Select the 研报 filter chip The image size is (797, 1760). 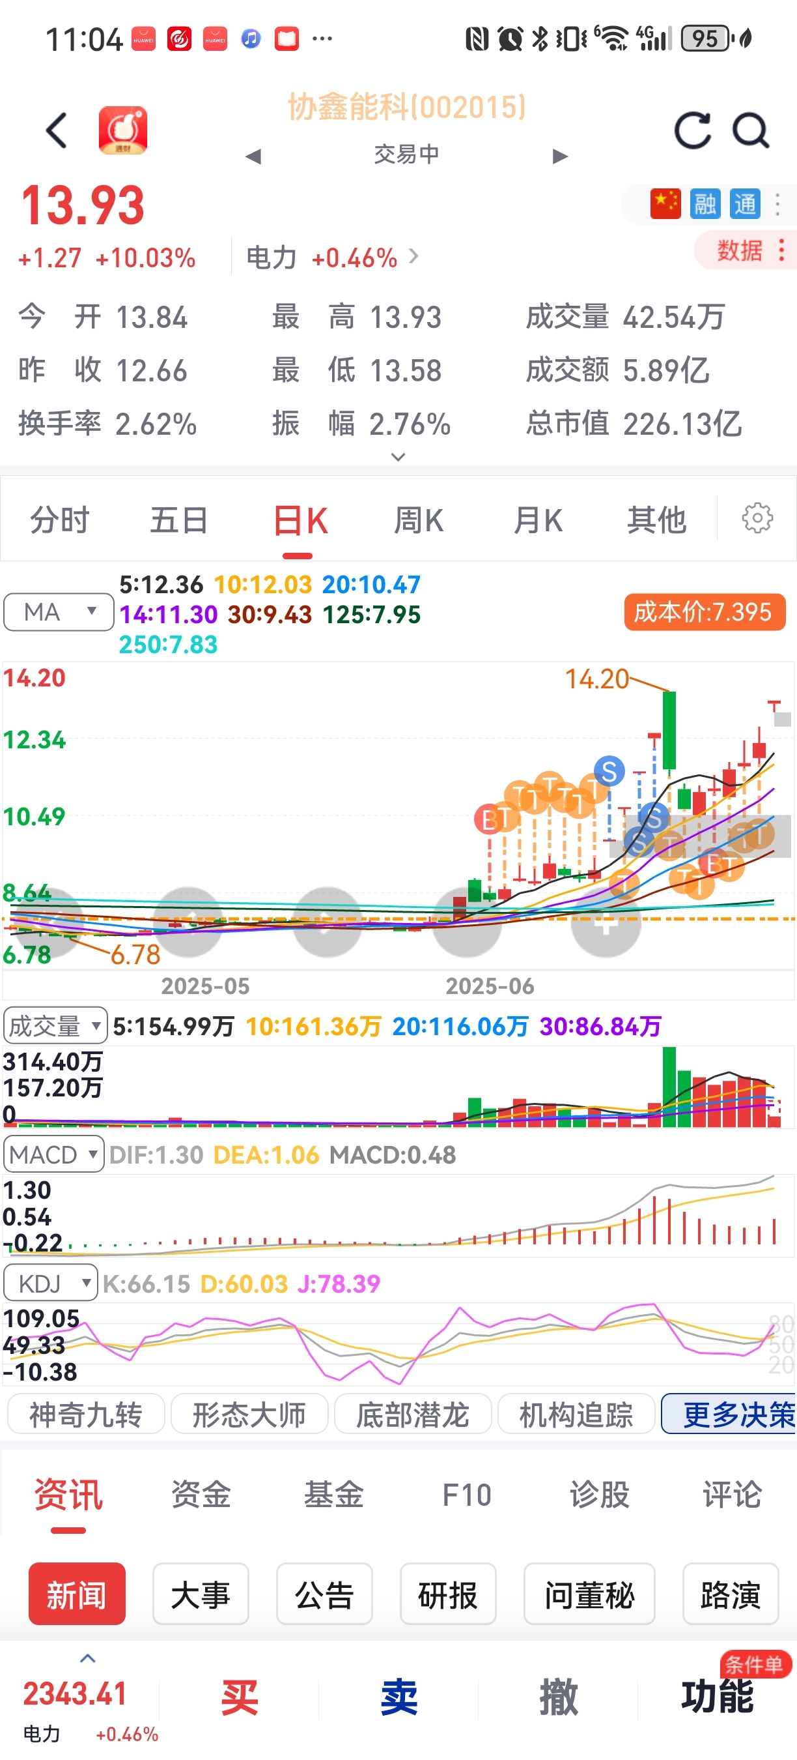tap(447, 1594)
